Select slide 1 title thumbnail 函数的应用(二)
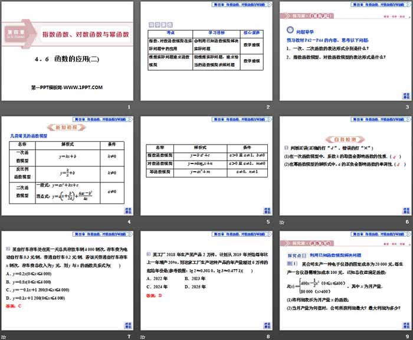The image size is (413, 340). [x=67, y=51]
